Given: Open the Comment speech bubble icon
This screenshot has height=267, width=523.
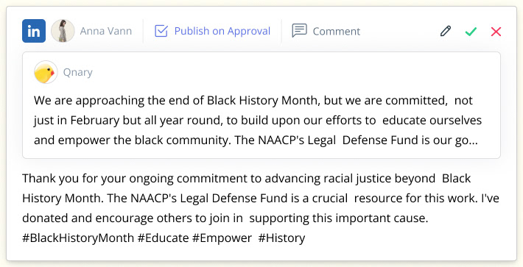Looking at the screenshot, I should pos(299,31).
